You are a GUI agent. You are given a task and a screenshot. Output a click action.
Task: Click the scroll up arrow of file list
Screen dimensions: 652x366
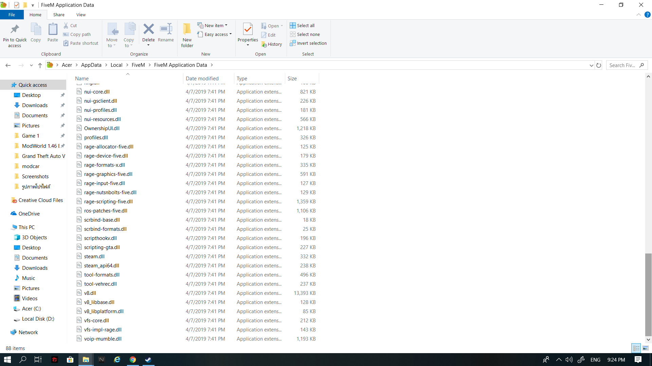(x=648, y=77)
